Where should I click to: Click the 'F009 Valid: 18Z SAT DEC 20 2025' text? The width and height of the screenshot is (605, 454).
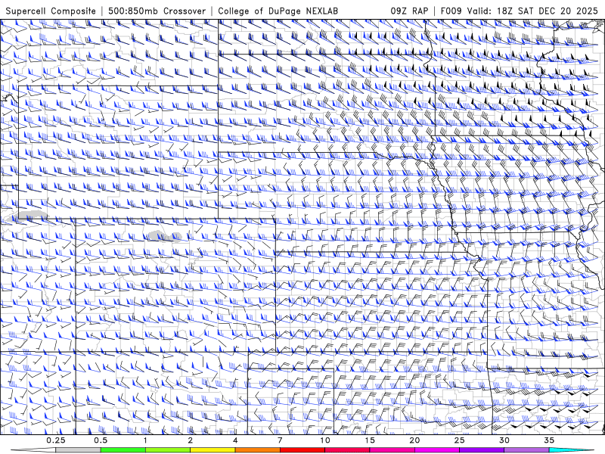pos(519,11)
